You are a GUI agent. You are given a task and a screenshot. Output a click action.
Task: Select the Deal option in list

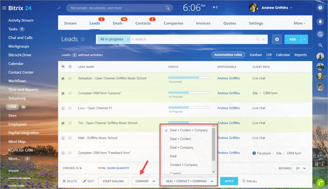(173, 156)
